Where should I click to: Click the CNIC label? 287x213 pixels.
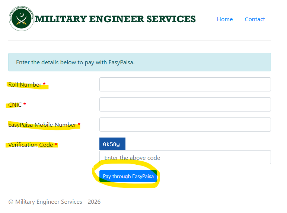coord(17,105)
